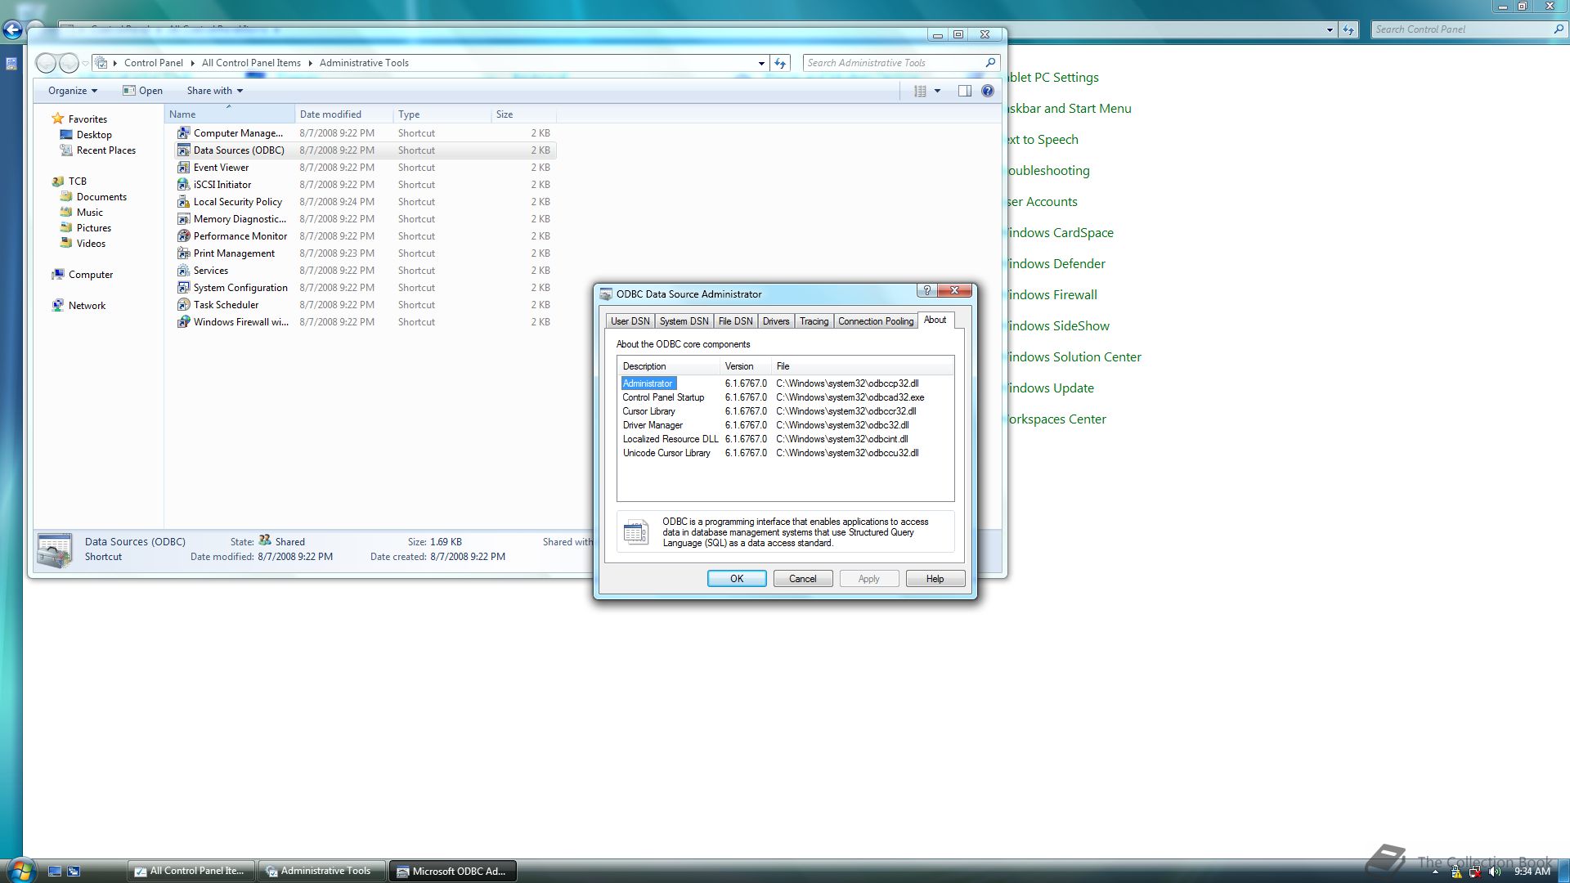
Task: Open the Services gear icon
Action: coord(184,270)
